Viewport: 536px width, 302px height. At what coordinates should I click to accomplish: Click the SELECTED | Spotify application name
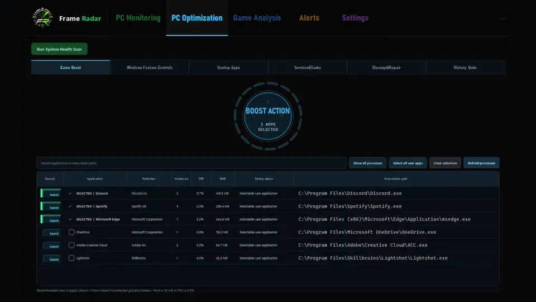pos(92,206)
